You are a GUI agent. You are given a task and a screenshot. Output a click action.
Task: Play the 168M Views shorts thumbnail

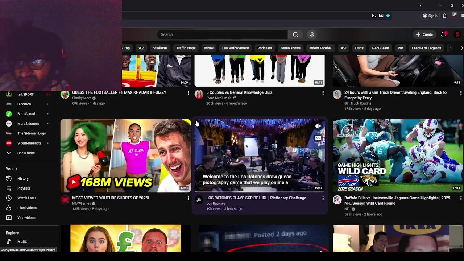pyautogui.click(x=125, y=156)
